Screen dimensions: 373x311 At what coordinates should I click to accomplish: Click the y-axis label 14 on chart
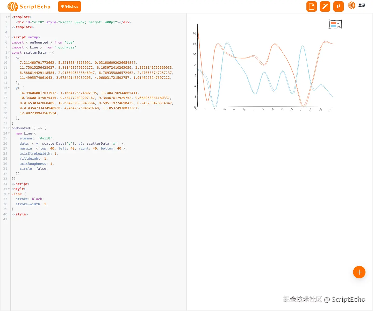click(x=194, y=33)
